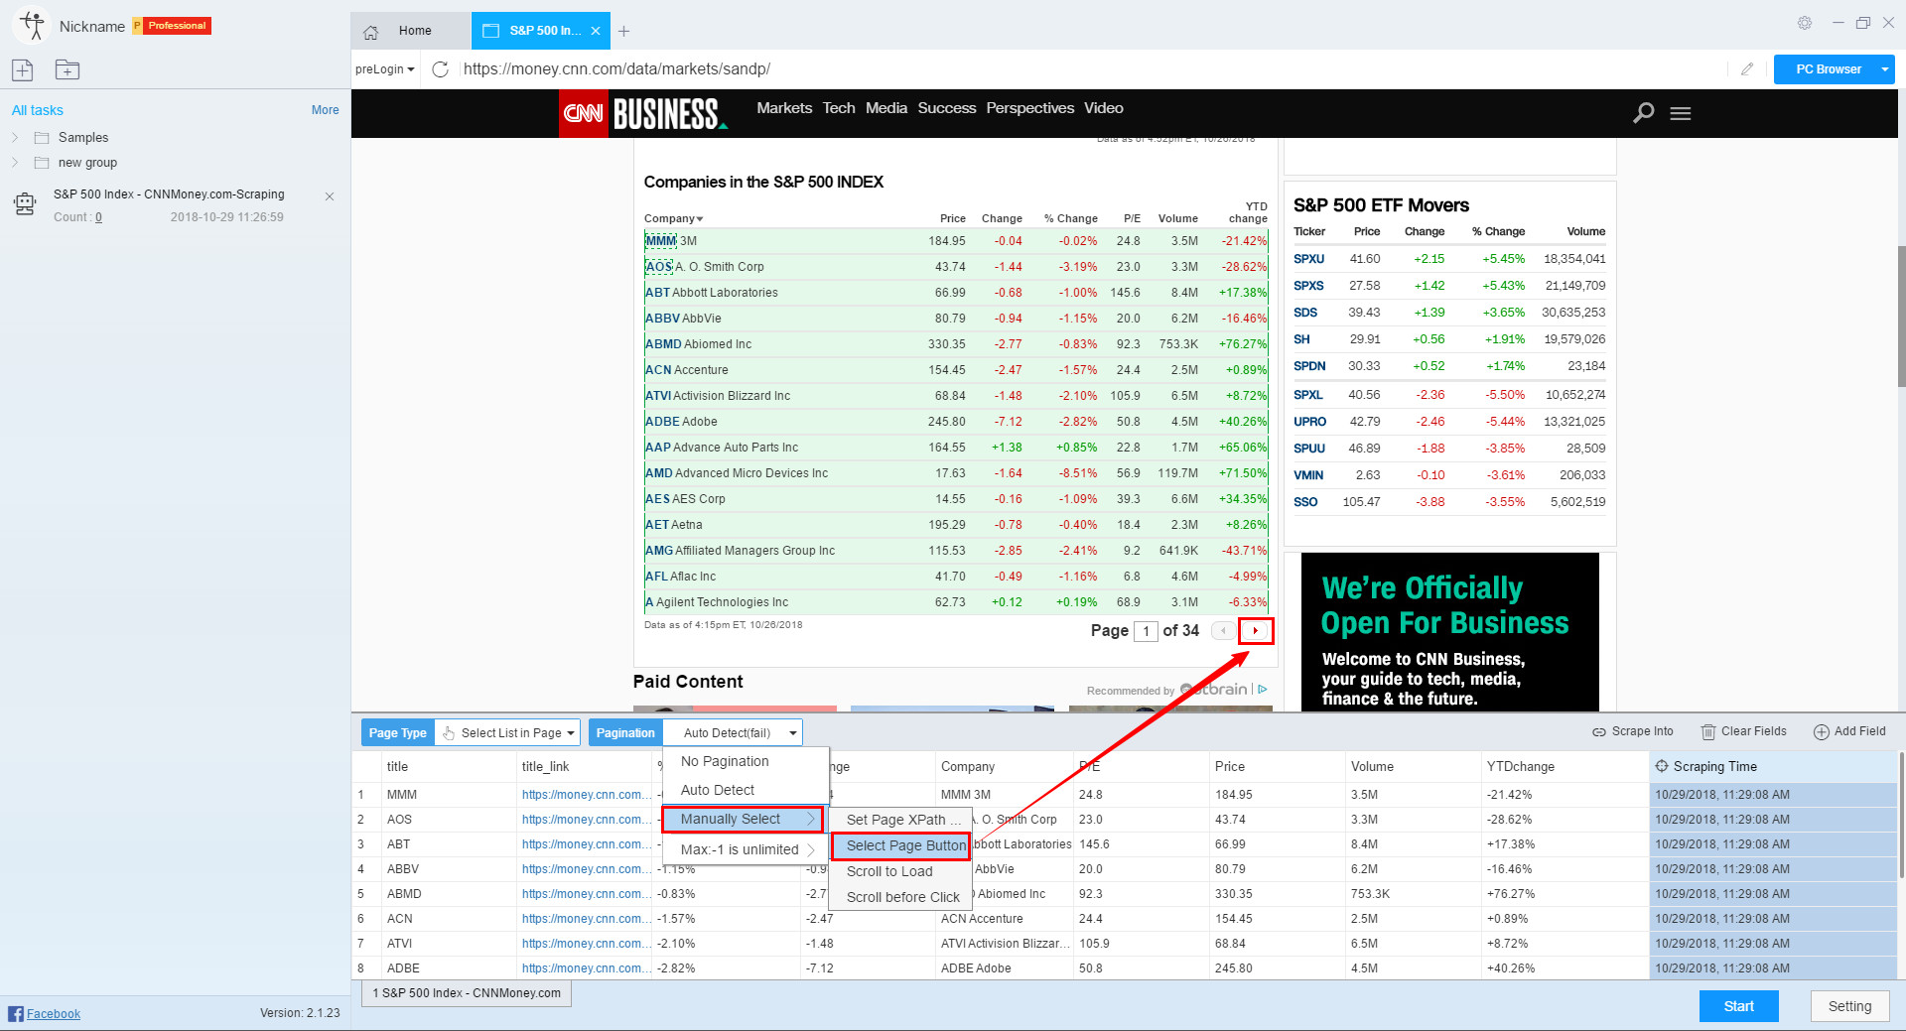Viewport: 1906px width, 1031px height.
Task: Reload the page with refresh icon
Action: point(441,69)
